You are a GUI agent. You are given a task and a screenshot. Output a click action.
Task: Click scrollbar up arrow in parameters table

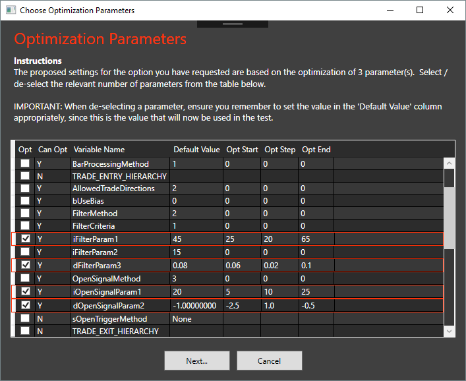click(x=449, y=163)
